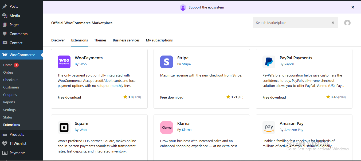Click the PayPal logo icon
The width and height of the screenshot is (361, 161).
pyautogui.click(x=269, y=62)
